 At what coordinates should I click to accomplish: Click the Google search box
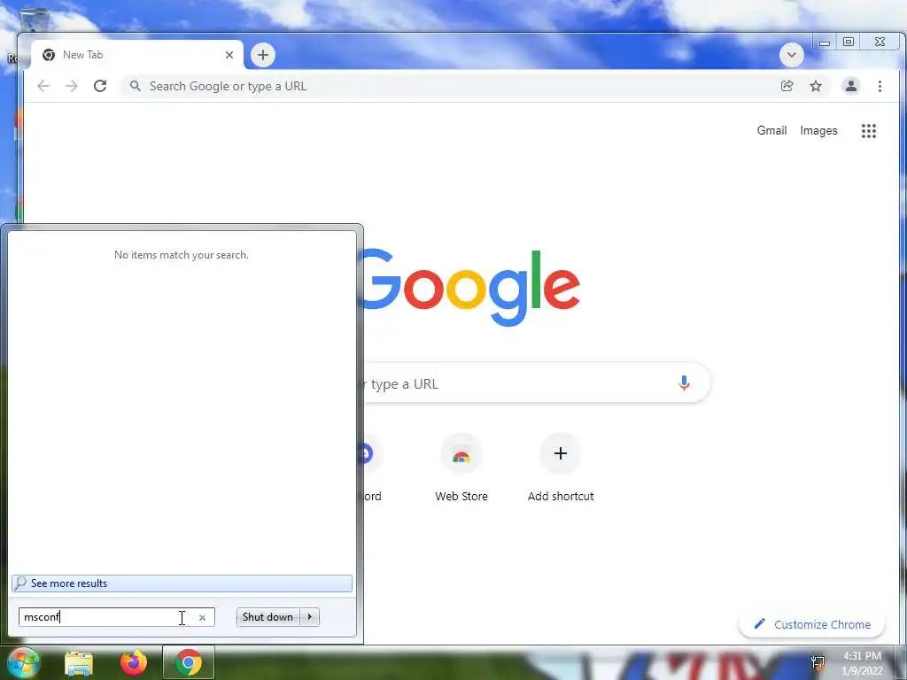535,382
